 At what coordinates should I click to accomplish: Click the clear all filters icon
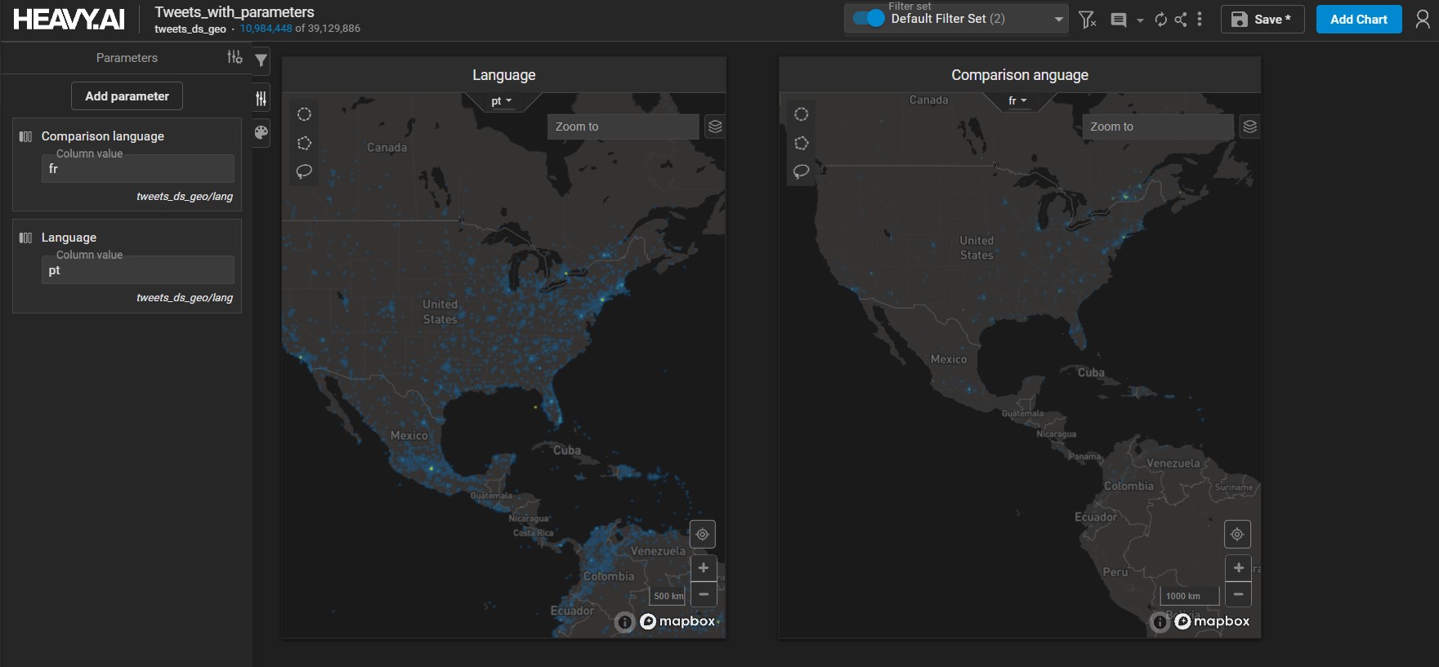[x=1086, y=20]
